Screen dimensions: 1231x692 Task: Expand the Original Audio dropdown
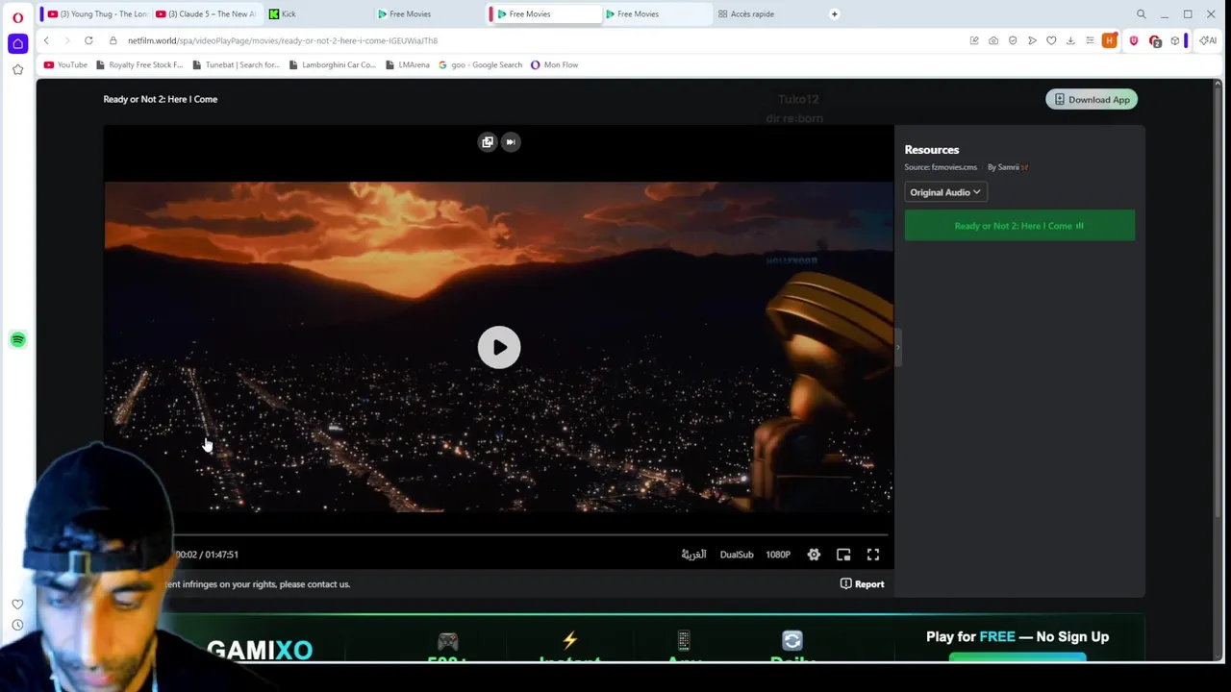[x=945, y=192]
